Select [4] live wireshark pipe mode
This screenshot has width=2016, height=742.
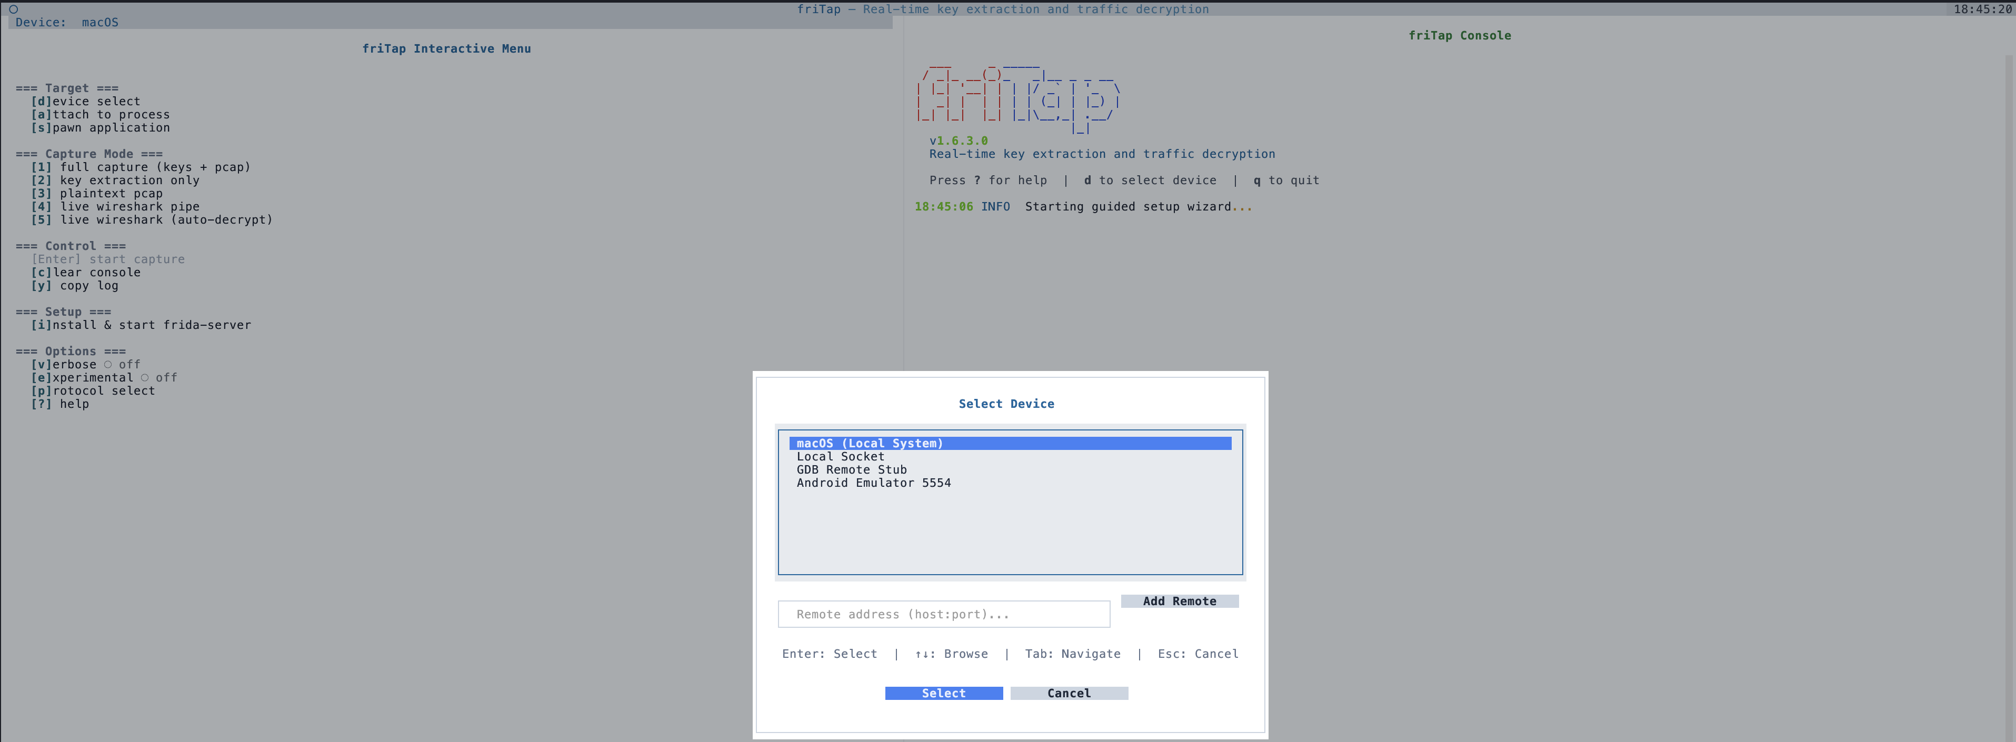pyautogui.click(x=115, y=207)
